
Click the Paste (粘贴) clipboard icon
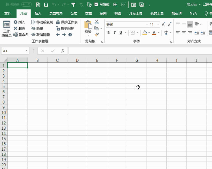(x=88, y=24)
